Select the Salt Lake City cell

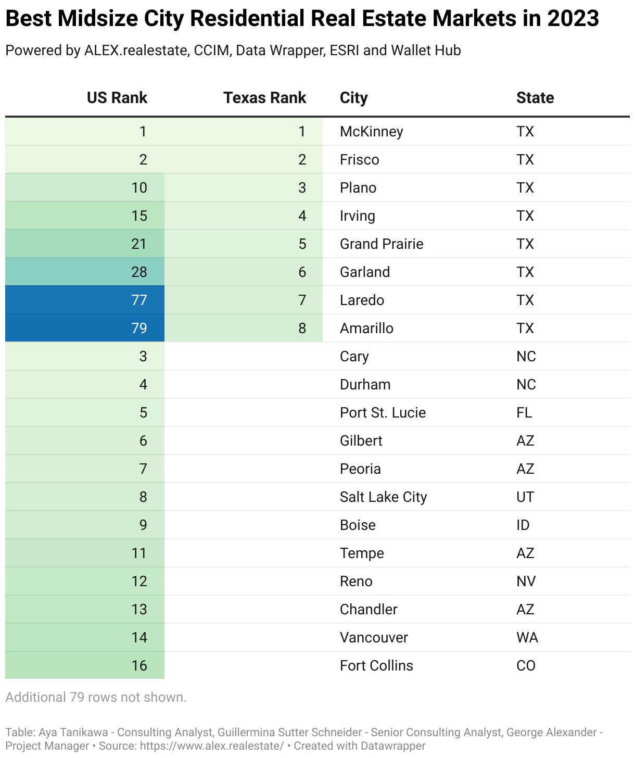pos(383,497)
